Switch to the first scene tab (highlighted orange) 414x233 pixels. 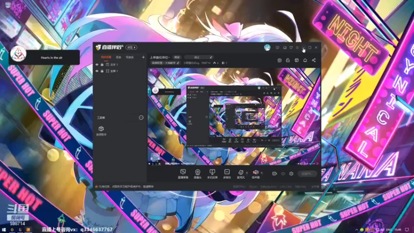click(x=106, y=57)
